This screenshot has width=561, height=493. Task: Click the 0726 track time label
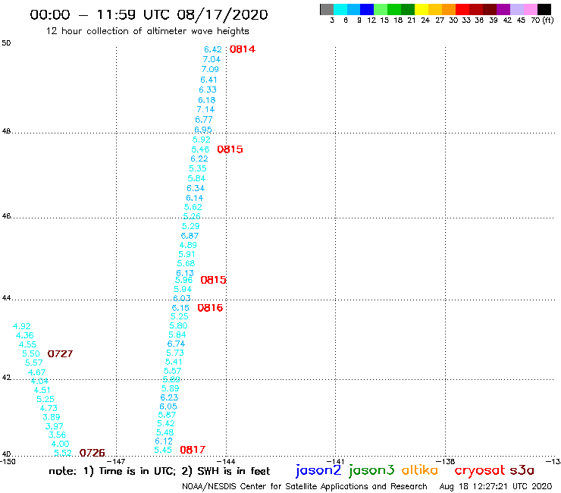[92, 453]
